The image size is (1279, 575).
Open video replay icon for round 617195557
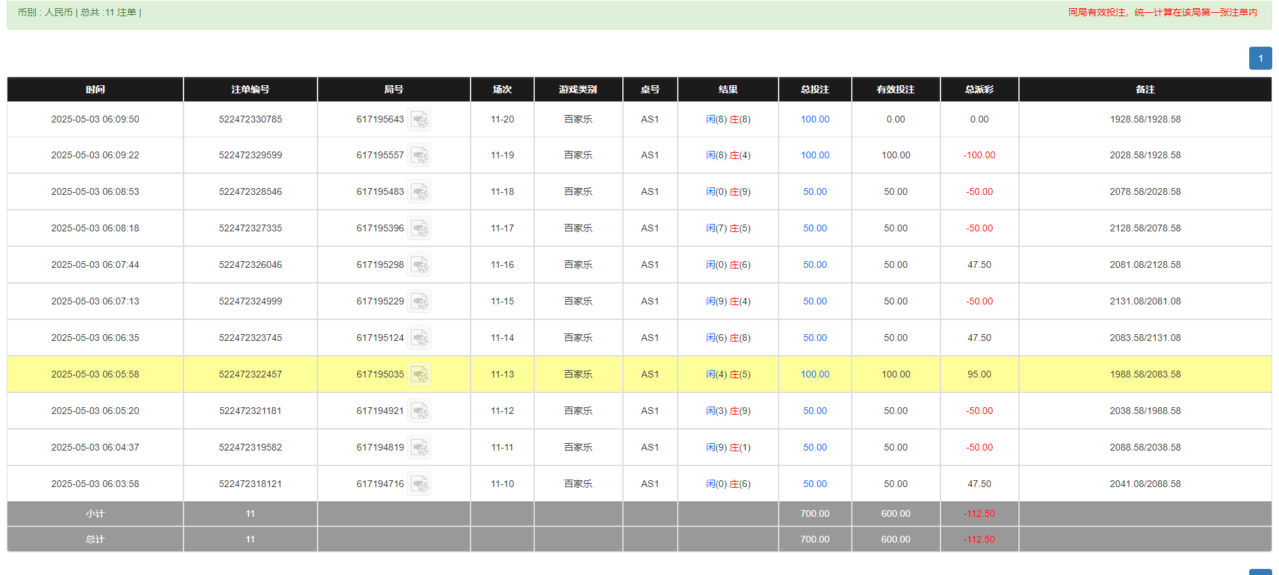tap(419, 156)
